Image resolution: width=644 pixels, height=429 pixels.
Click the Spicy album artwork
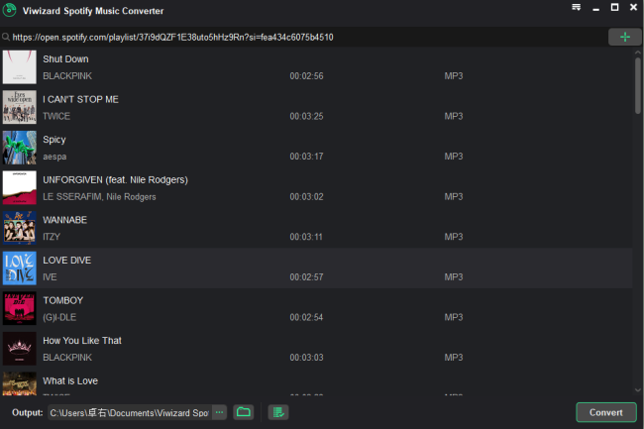click(x=20, y=148)
